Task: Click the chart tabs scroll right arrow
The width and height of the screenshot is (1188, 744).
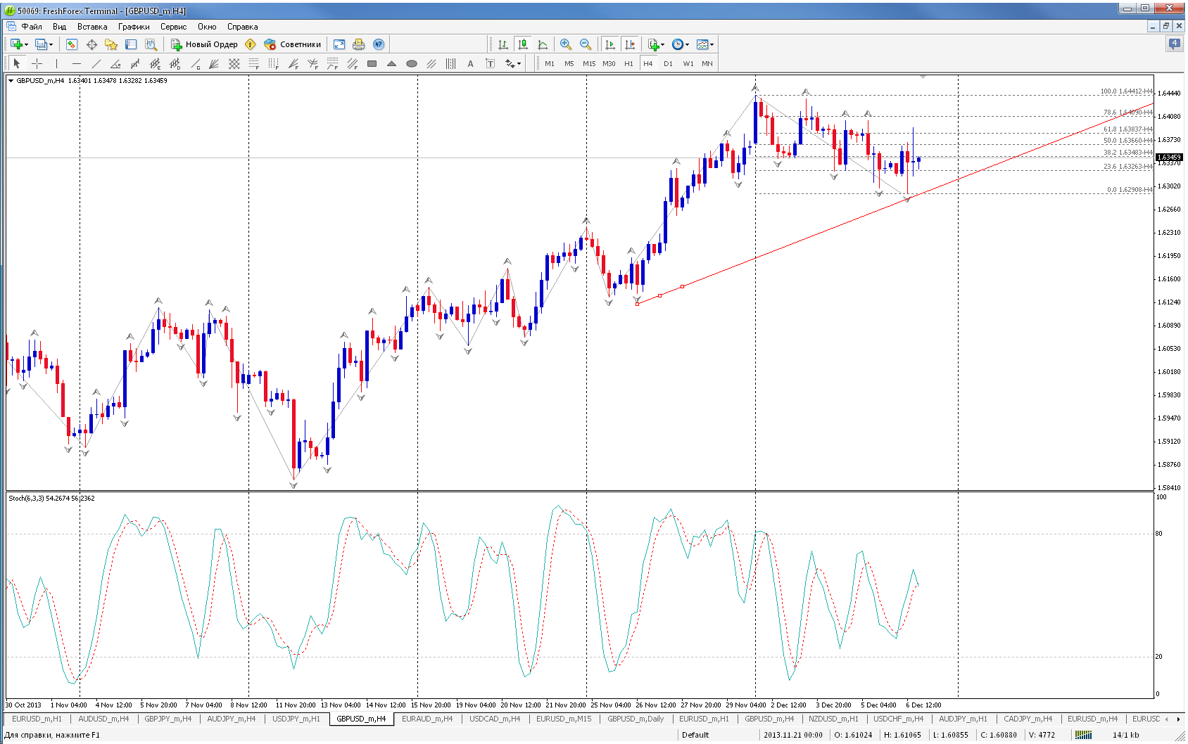Action: pyautogui.click(x=1178, y=719)
